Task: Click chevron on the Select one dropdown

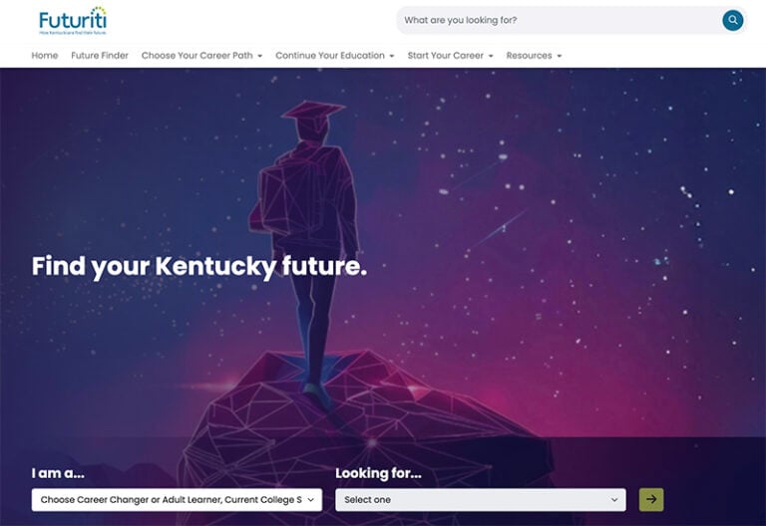Action: (614, 500)
